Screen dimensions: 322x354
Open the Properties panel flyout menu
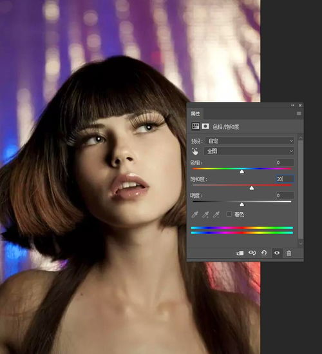tap(299, 113)
